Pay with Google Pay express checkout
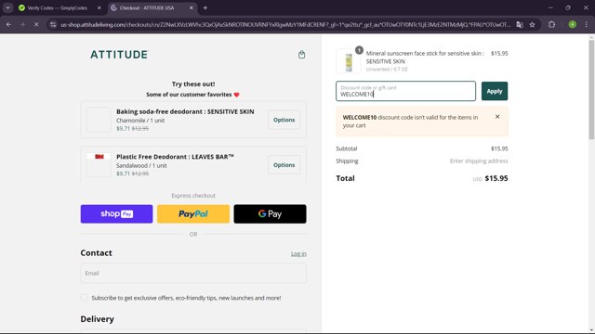The height and width of the screenshot is (334, 595). click(x=270, y=214)
